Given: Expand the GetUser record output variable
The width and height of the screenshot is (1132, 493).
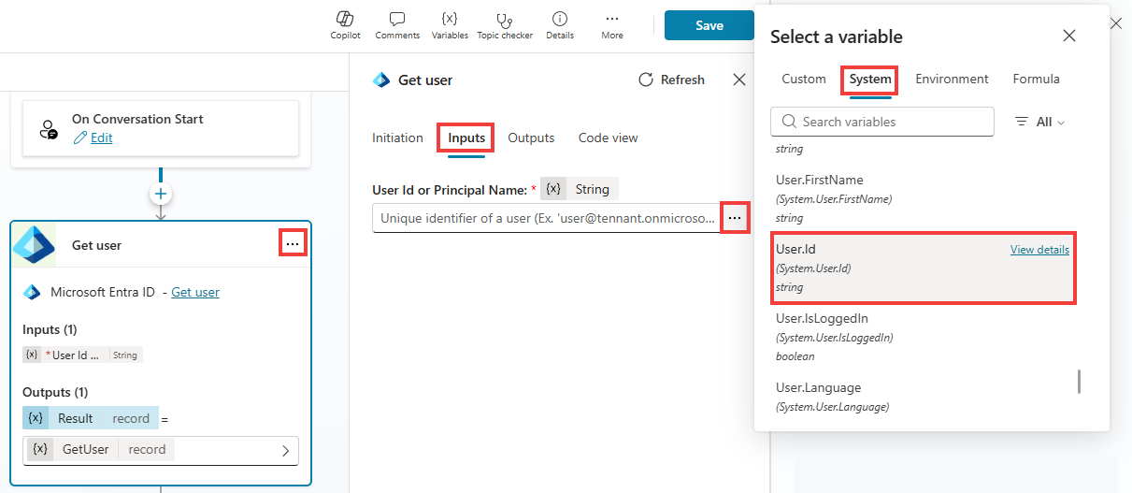Looking at the screenshot, I should pos(285,450).
